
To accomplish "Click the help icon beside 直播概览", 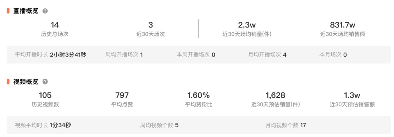I will point(45,11).
